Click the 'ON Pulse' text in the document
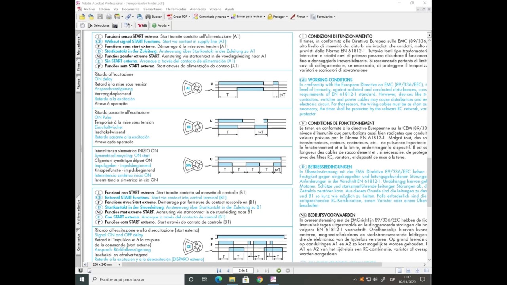Screen dimensions: 507x285 click(103, 118)
